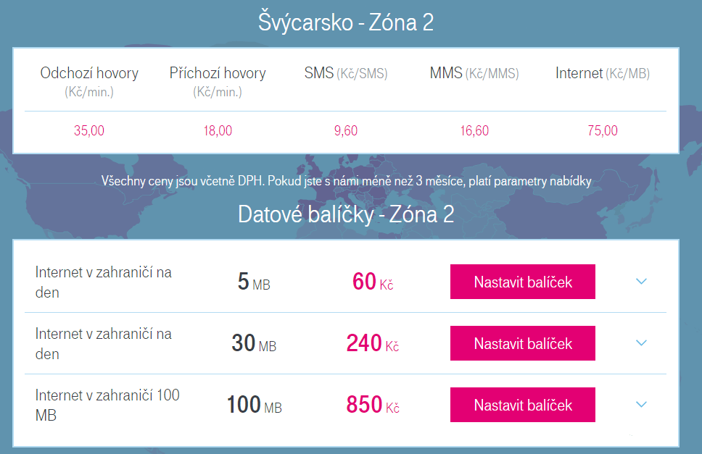Click the 75,00 internet price value

point(603,130)
